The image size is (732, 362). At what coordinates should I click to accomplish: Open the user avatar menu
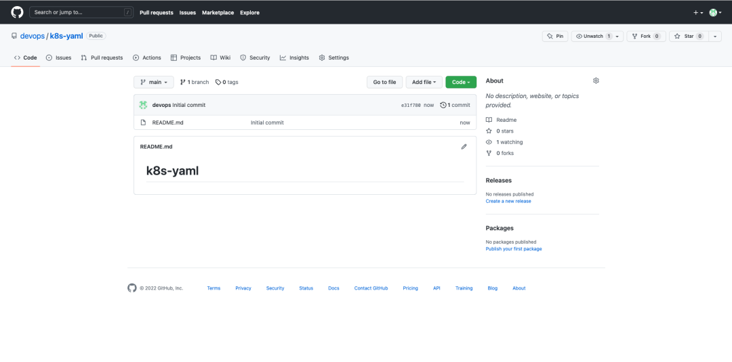click(x=715, y=13)
